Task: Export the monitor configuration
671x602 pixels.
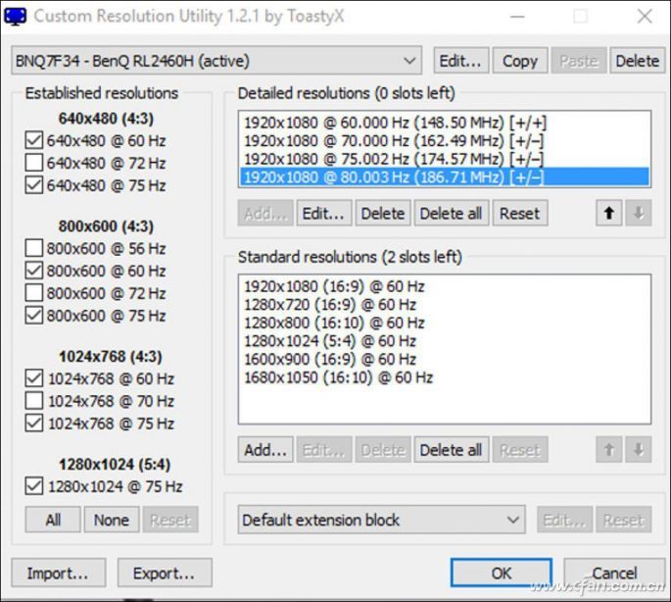Action: coord(165,573)
